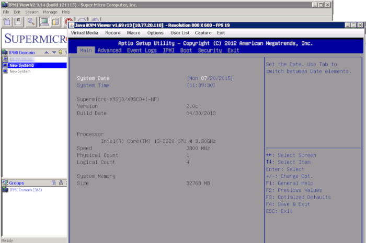Click the light bulb icon in IPMI Domain header
Image resolution: width=366 pixels, height=243 pixels.
click(60, 52)
